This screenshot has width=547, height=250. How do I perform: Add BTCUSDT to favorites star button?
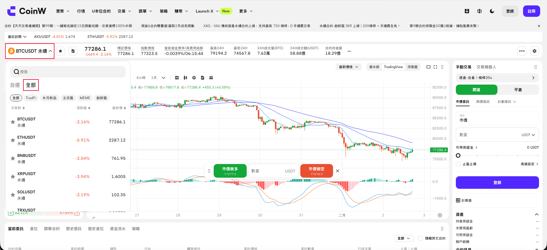[x=60, y=51]
